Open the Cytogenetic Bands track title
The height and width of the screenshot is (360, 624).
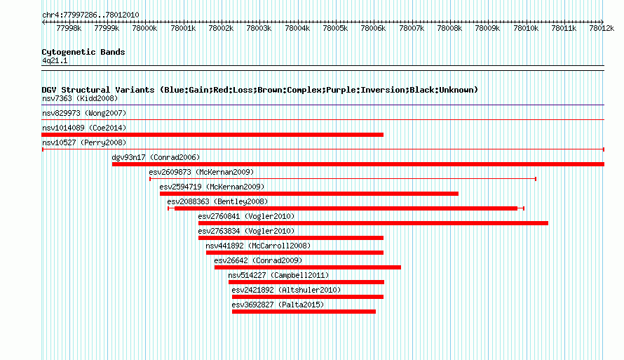tap(83, 52)
